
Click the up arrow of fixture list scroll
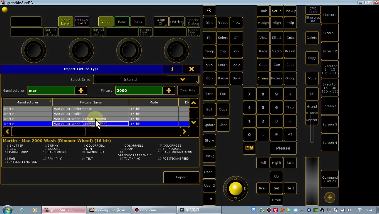coord(193,103)
